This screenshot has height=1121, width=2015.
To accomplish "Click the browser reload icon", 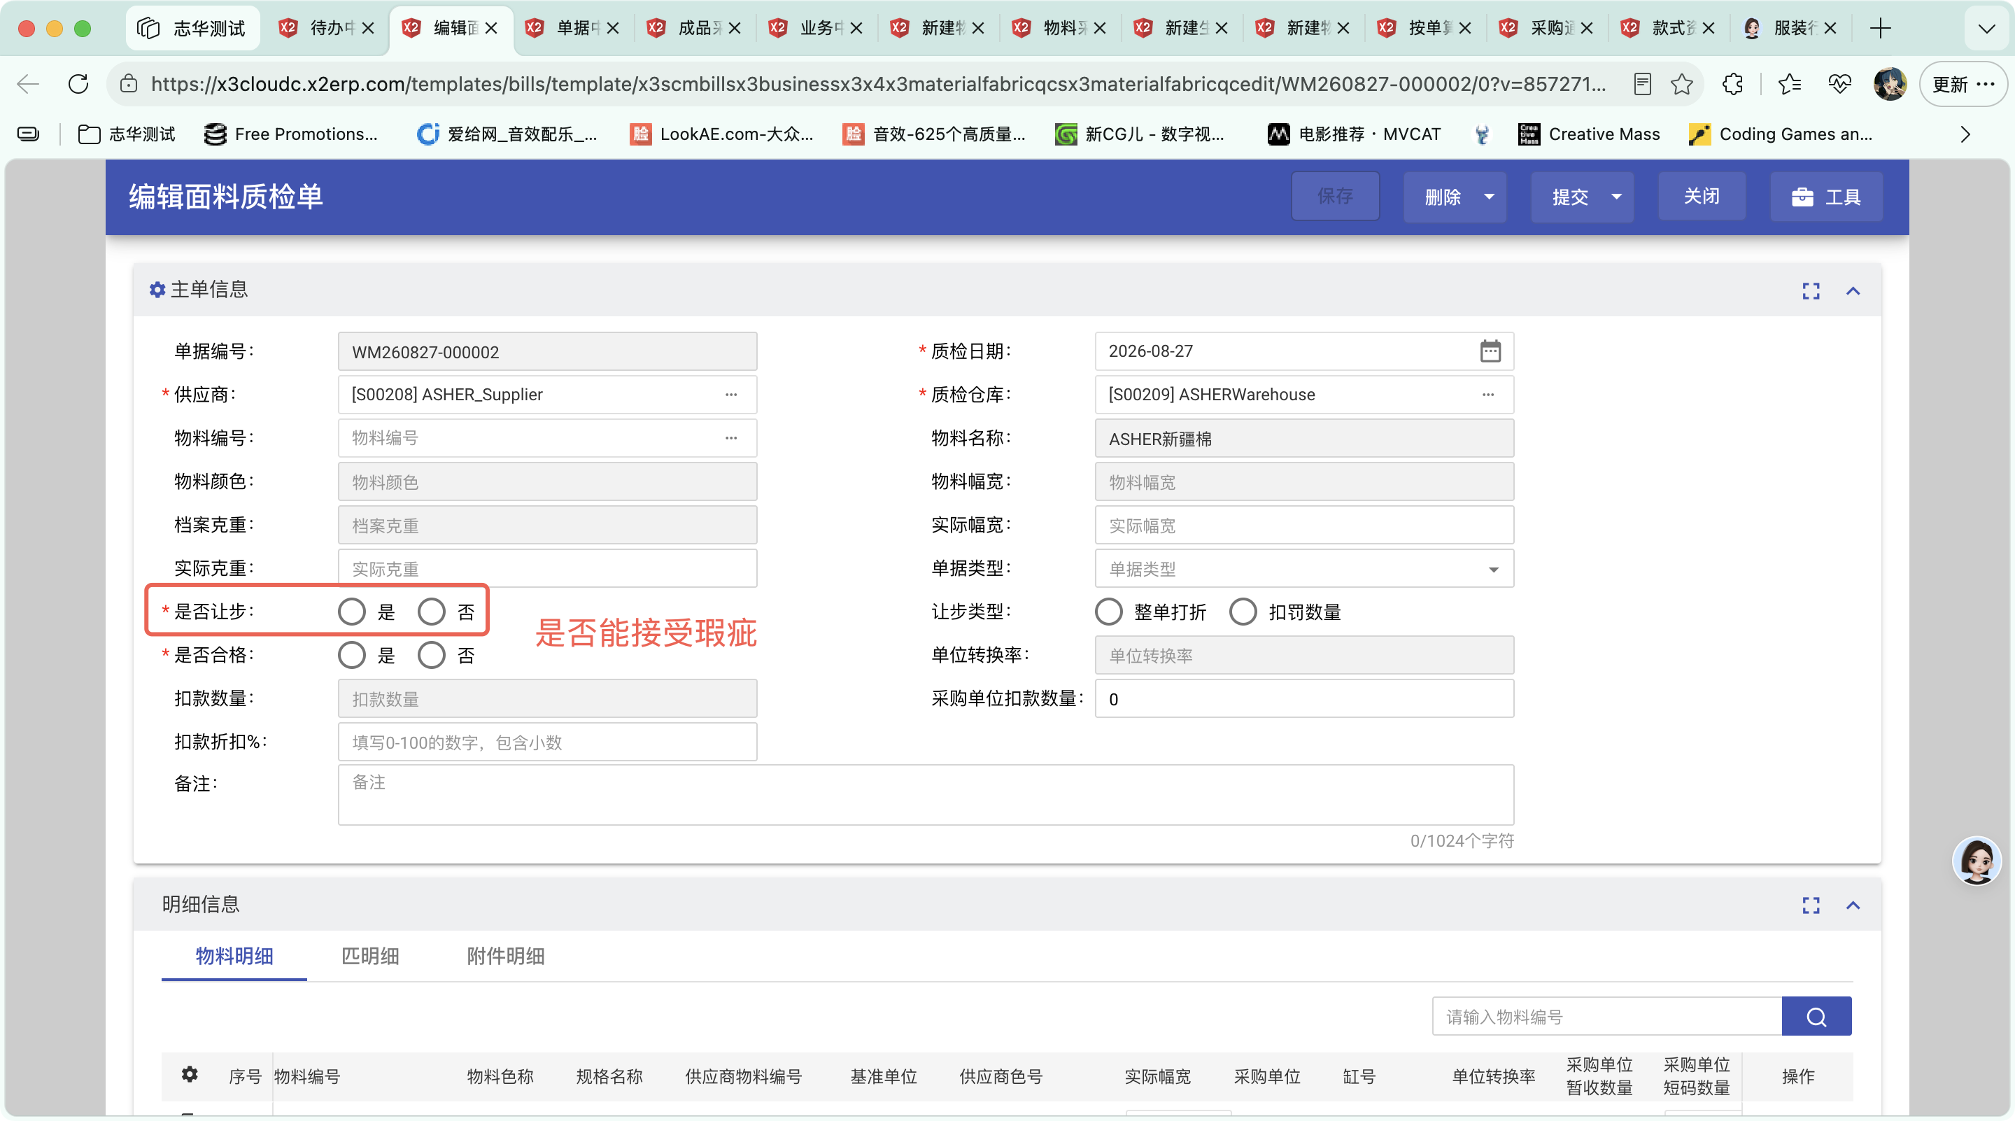I will pyautogui.click(x=78, y=84).
